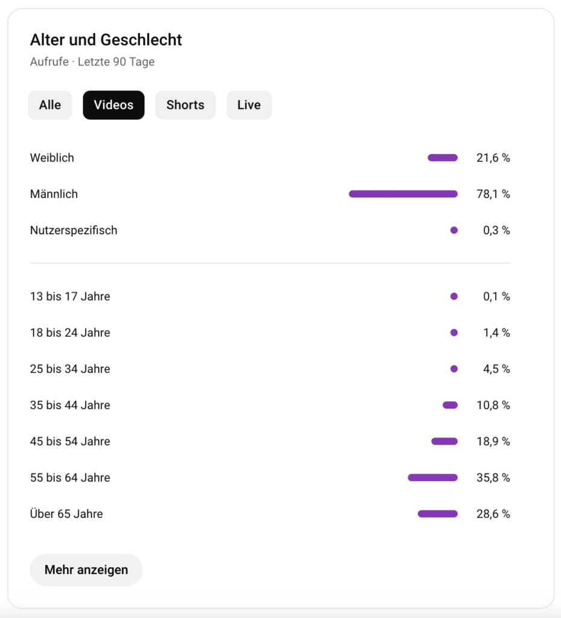Switch to the Videos filter chip
Image resolution: width=561 pixels, height=618 pixels.
pyautogui.click(x=114, y=105)
